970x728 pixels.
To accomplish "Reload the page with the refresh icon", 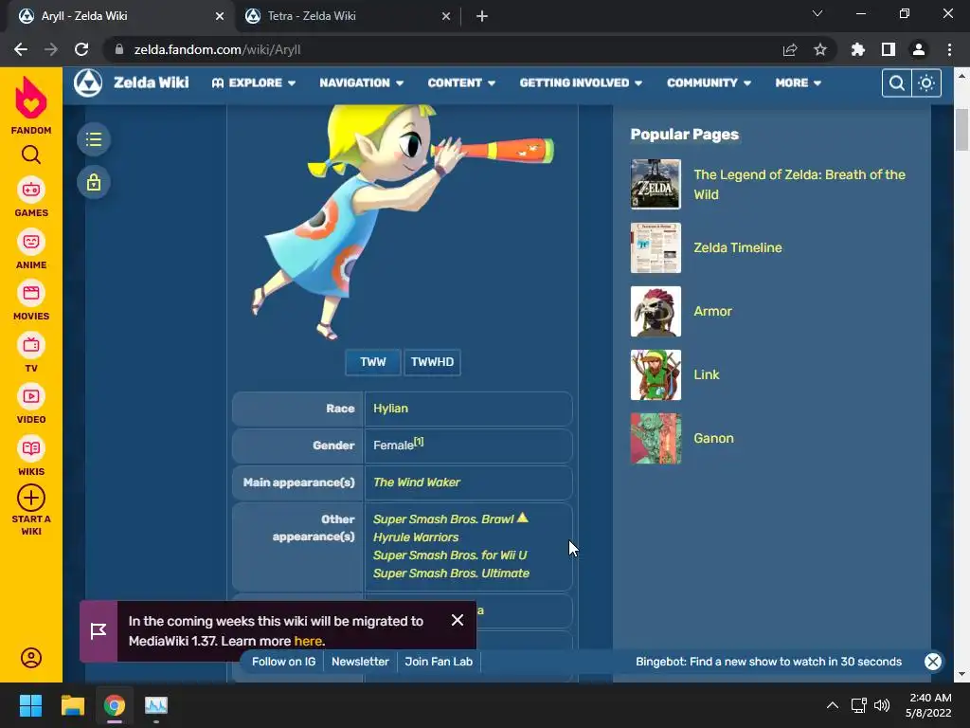I will (x=81, y=49).
